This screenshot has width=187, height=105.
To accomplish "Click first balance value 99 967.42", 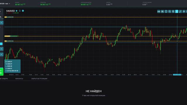I will pyautogui.click(x=20, y=5).
